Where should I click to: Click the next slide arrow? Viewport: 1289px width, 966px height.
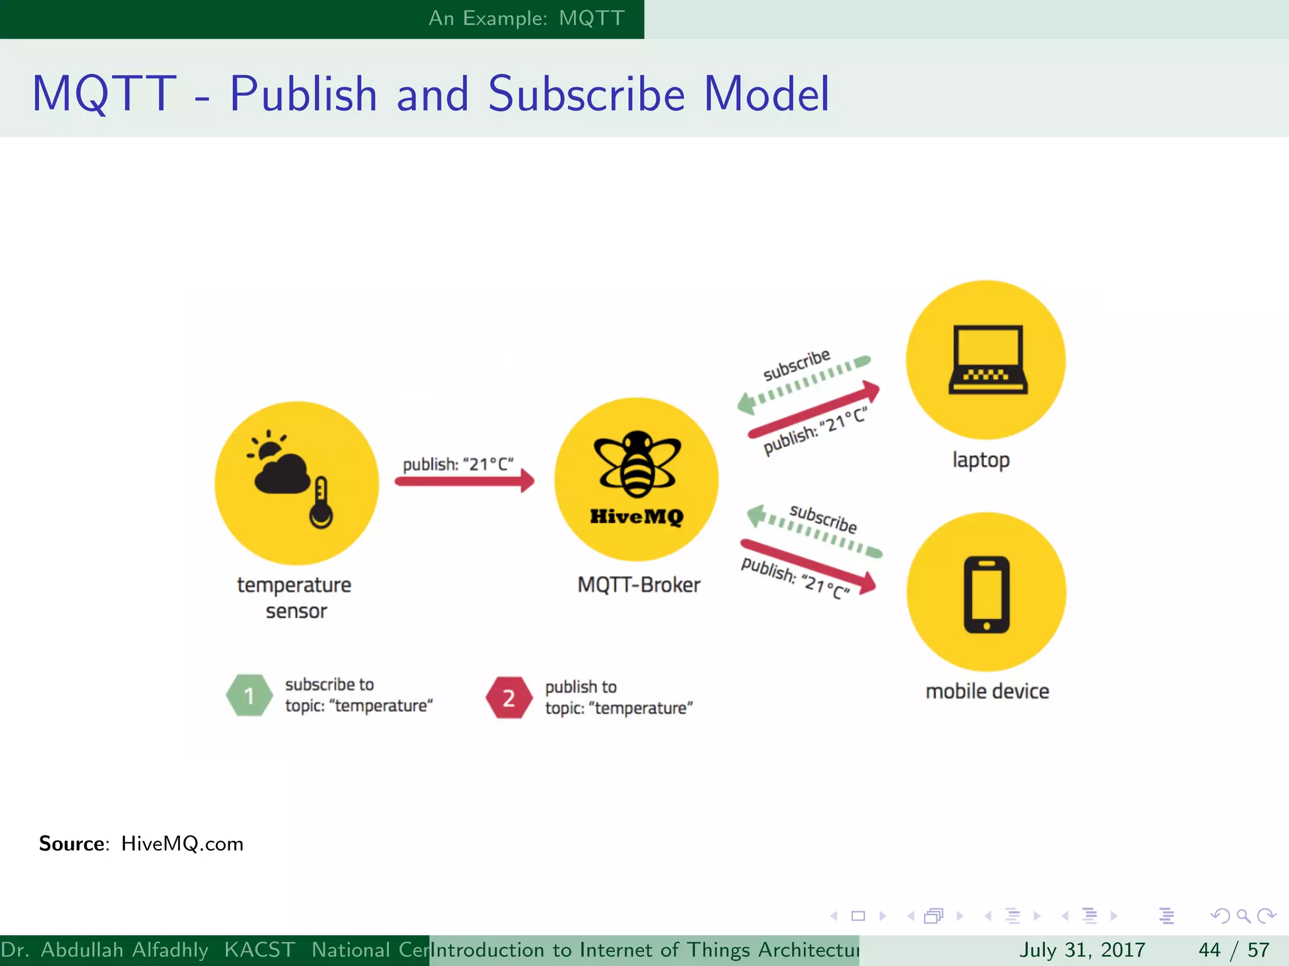[882, 916]
